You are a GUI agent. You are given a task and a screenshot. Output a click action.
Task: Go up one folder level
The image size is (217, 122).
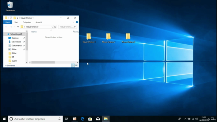[x=18, y=27]
